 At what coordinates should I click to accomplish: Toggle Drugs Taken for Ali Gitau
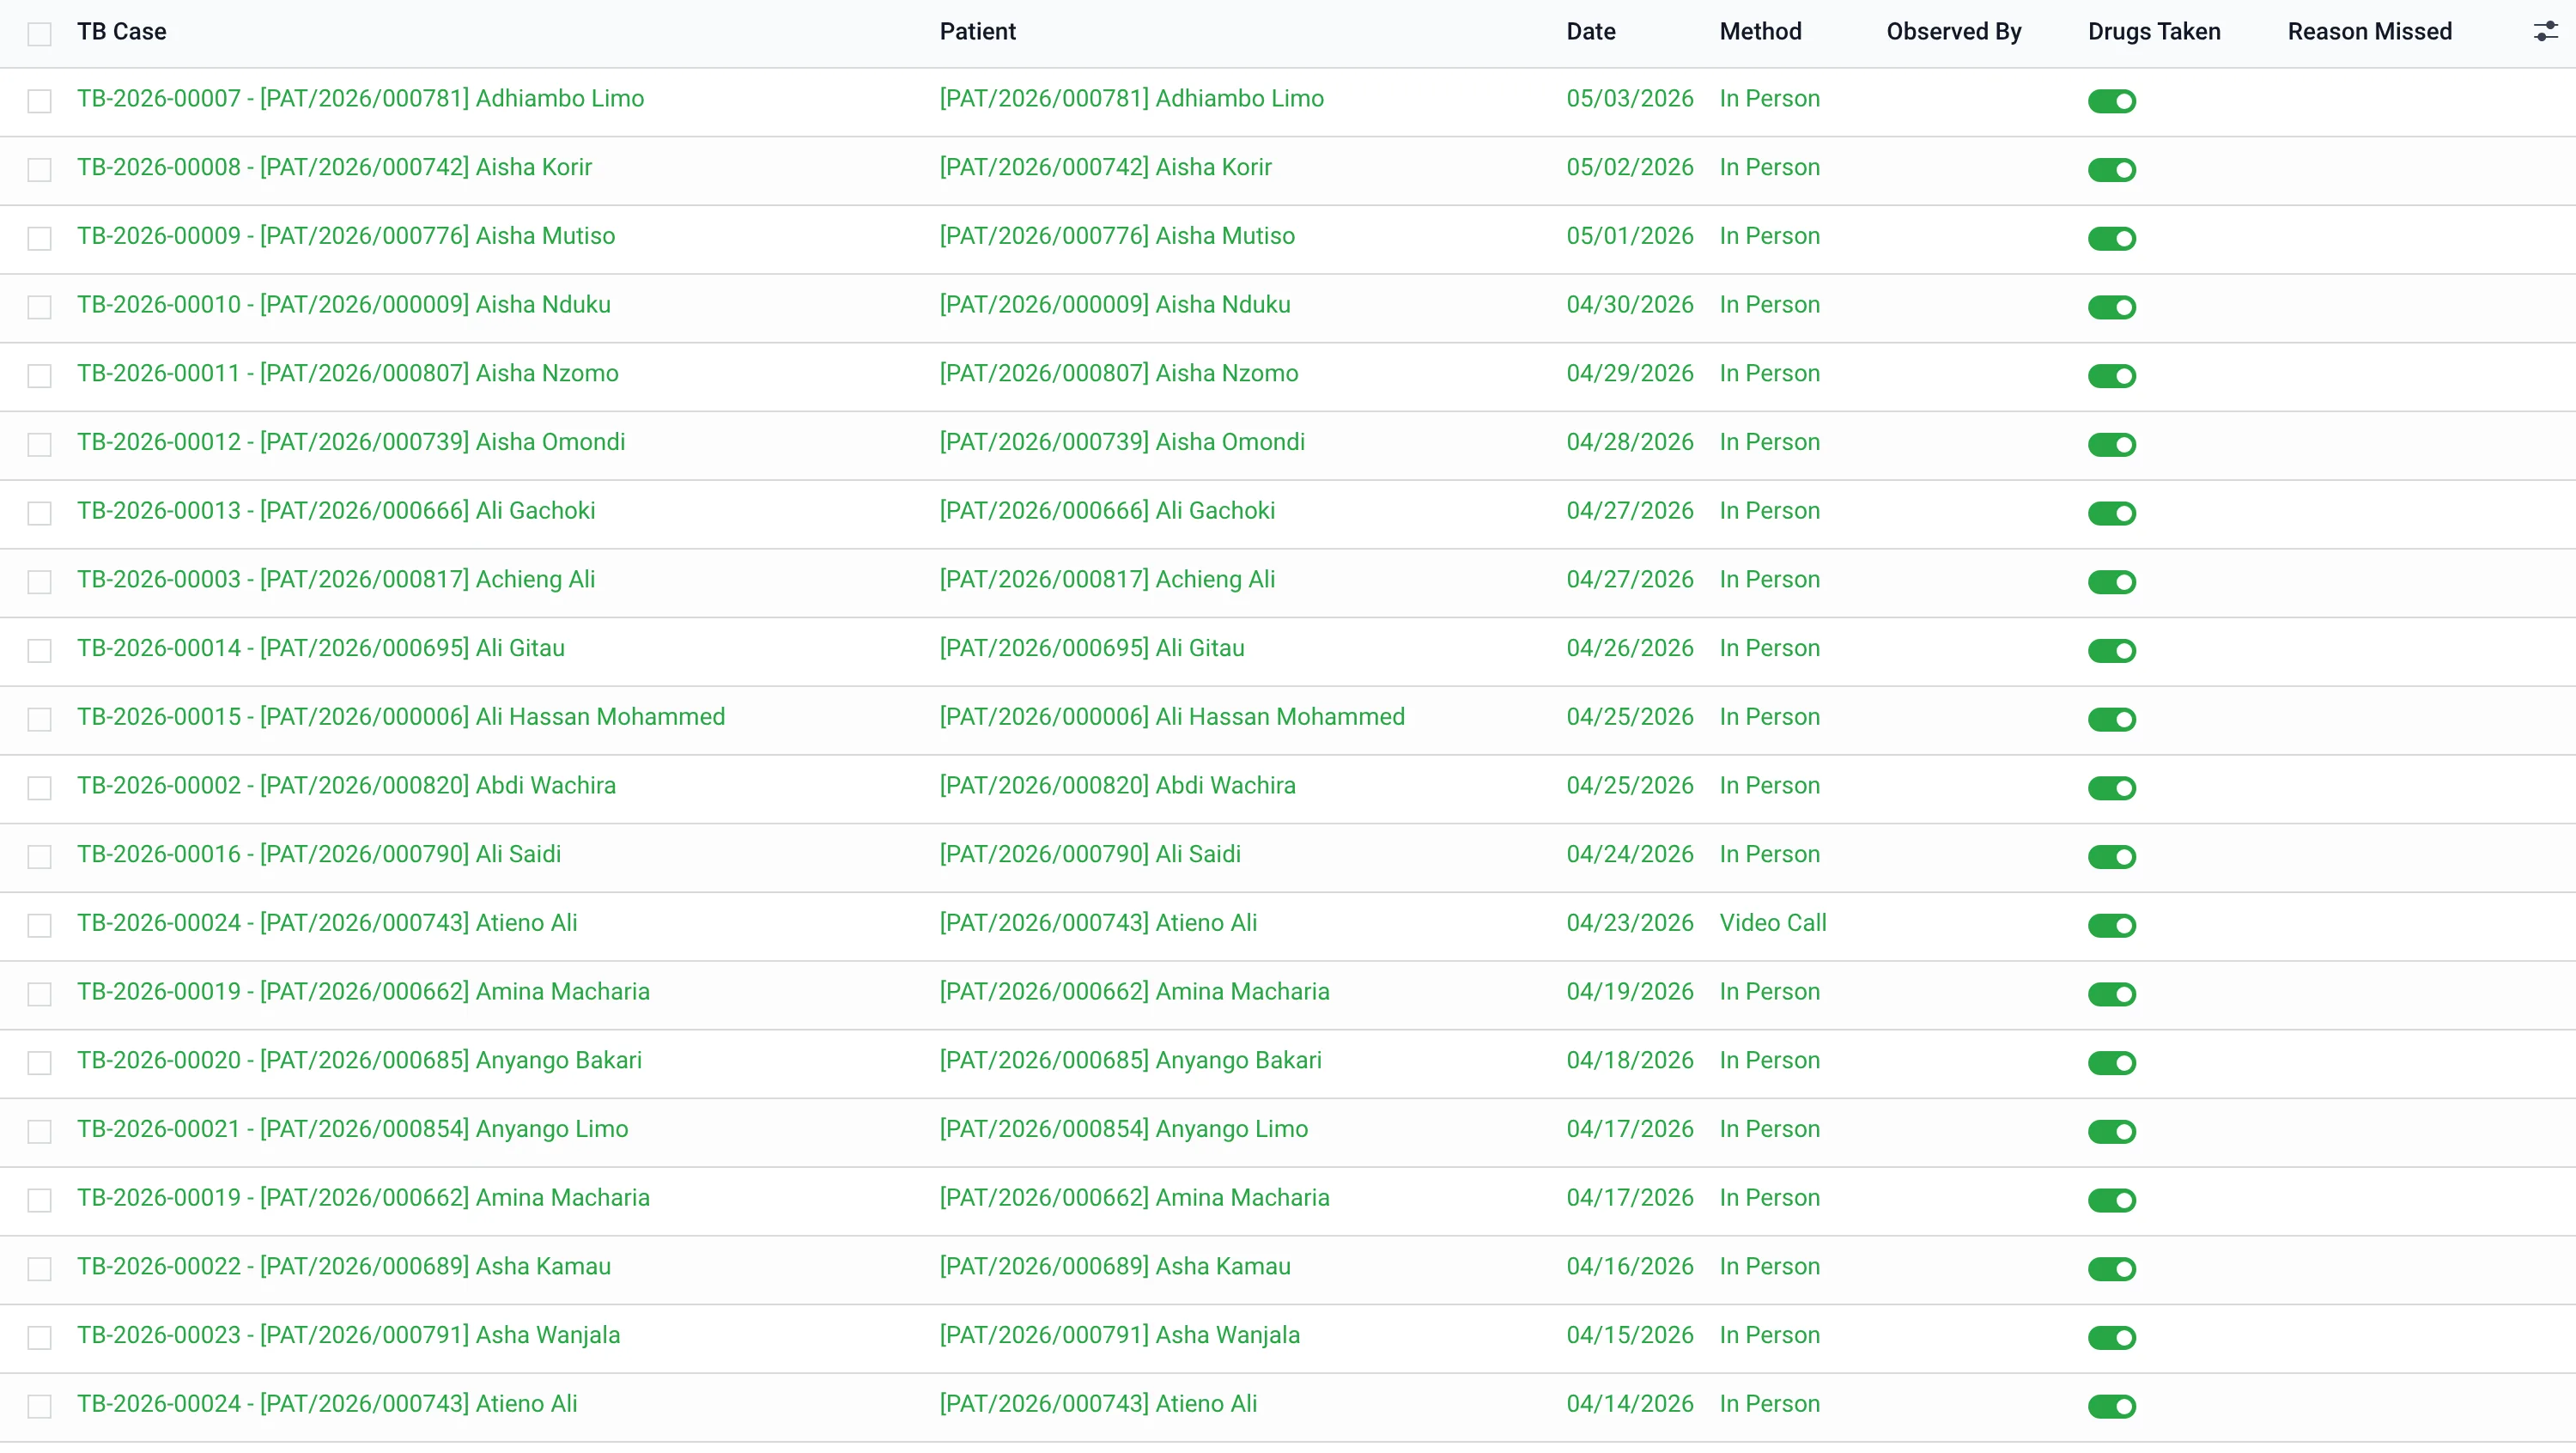click(2111, 651)
